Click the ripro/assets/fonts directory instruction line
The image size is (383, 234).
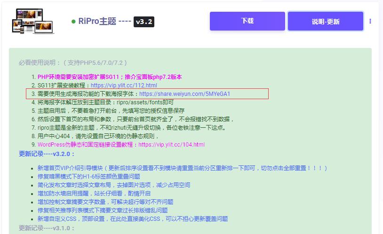(x=105, y=102)
